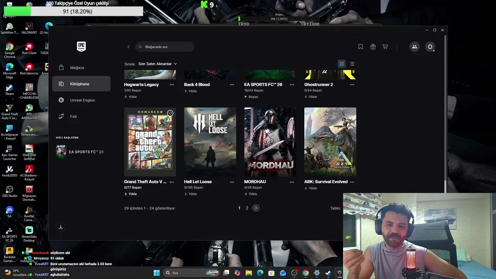Open Hogwarts Legacy options menu
496x279 pixels.
172,84
